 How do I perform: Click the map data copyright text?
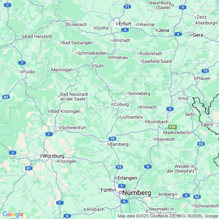168,216
